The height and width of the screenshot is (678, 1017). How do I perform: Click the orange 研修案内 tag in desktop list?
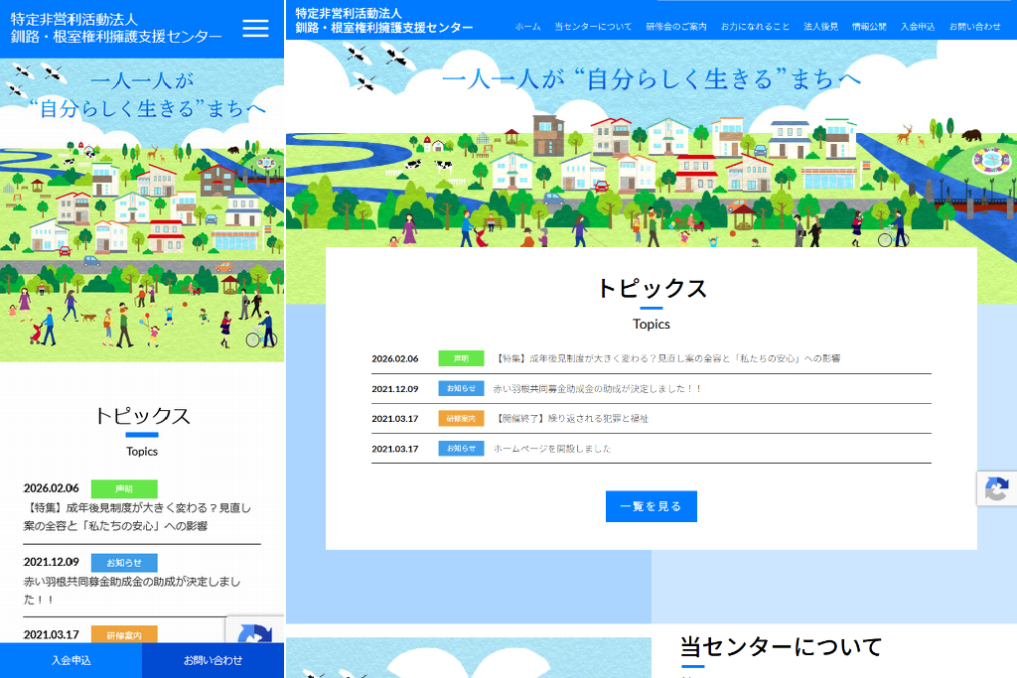[461, 419]
